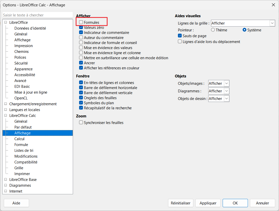The height and width of the screenshot is (211, 279).
Task: Enable Mettre en surbrillance une cellule en mode édition
Action: [81, 58]
